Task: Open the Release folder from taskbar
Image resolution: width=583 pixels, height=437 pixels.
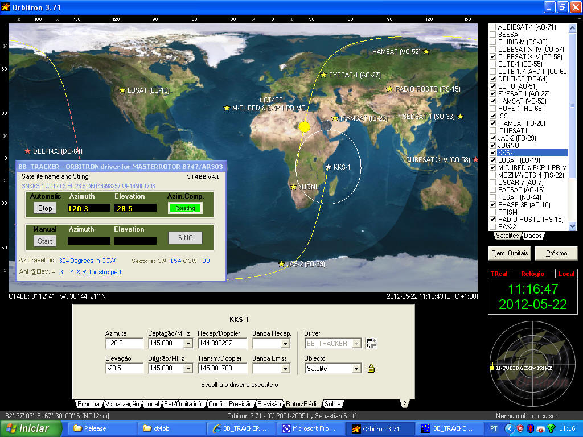Action: [101, 428]
